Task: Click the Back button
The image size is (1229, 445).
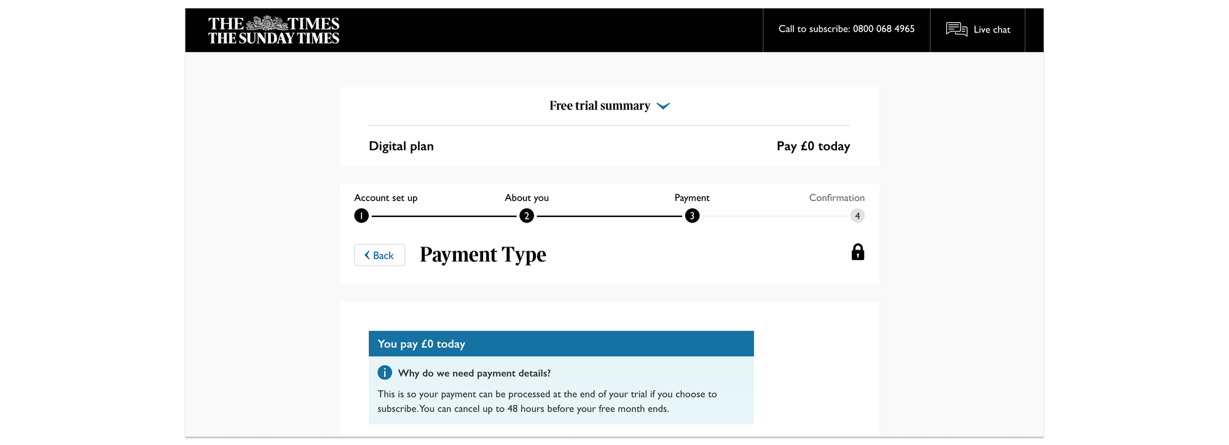Action: tap(379, 254)
